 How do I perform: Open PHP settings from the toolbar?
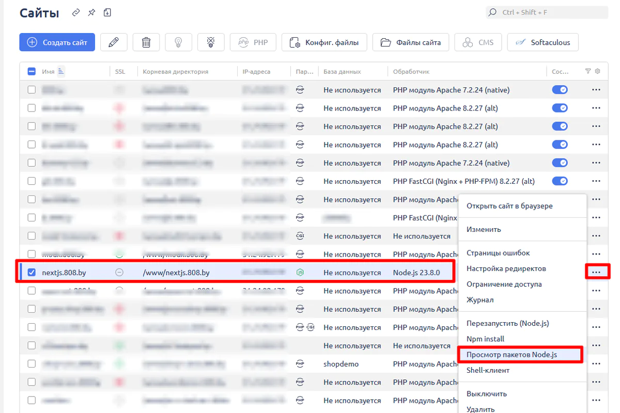click(253, 42)
